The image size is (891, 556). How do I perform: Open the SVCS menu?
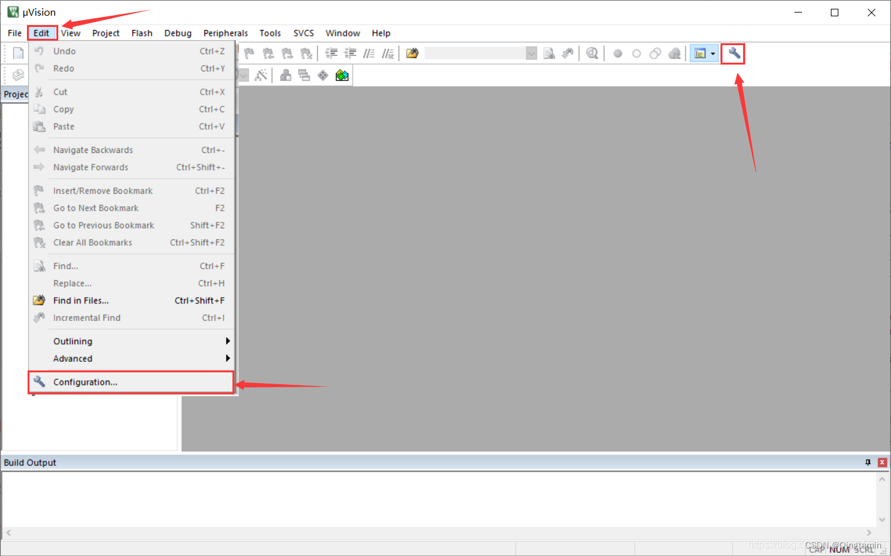[304, 33]
